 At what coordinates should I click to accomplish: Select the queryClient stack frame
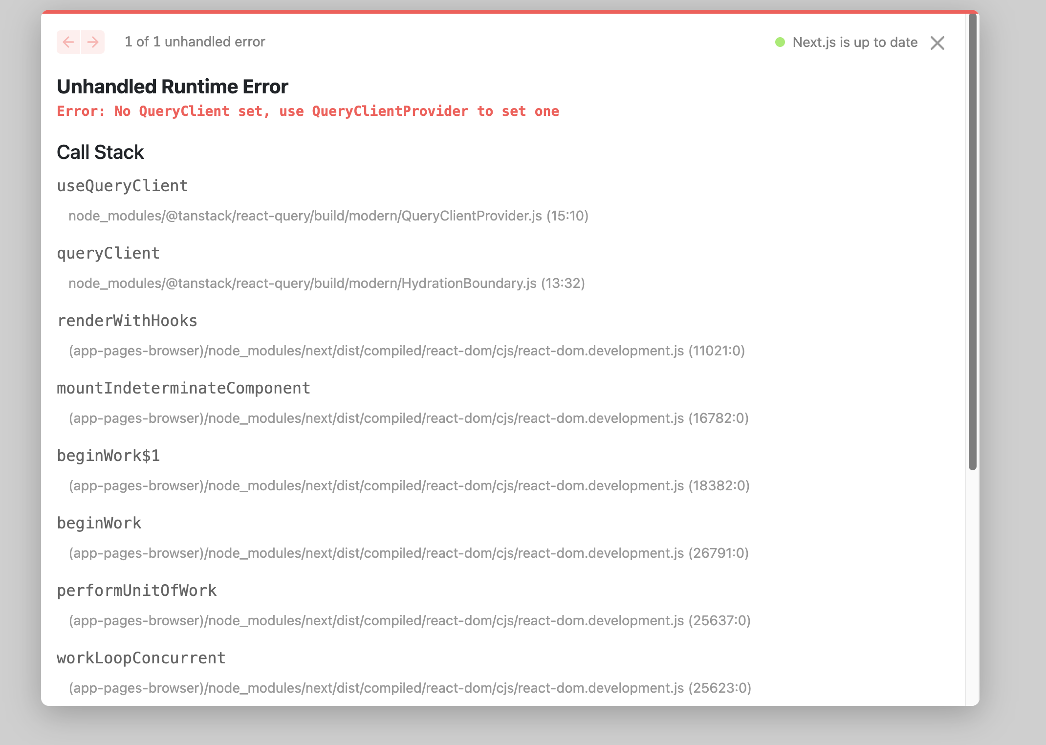coord(108,253)
